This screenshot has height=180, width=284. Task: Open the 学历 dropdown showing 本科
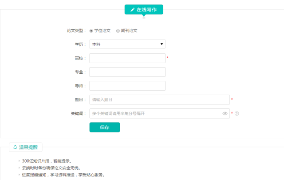(127, 44)
